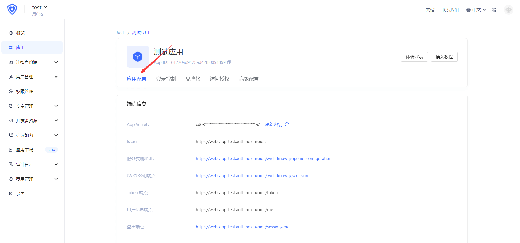Open the 中文 language dropdown
This screenshot has height=243, width=520.
click(x=476, y=10)
